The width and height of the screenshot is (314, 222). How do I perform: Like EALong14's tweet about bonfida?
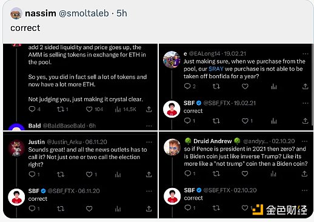[245, 86]
